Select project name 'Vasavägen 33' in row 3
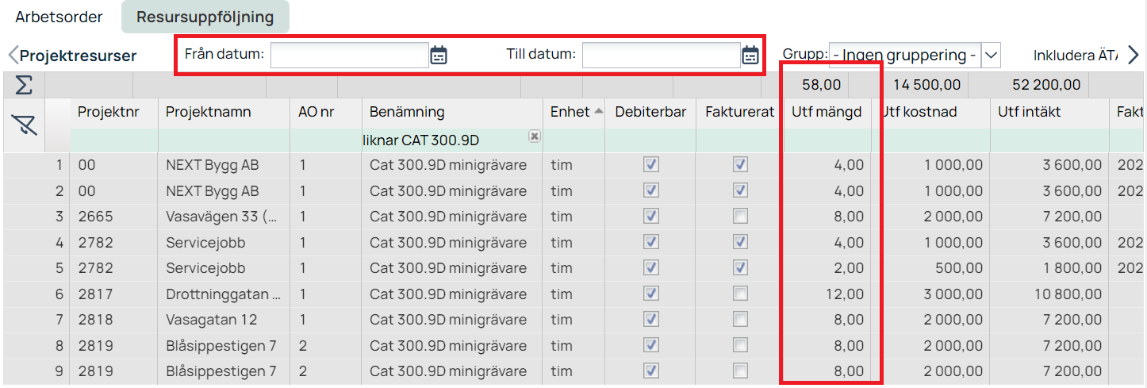 (221, 217)
